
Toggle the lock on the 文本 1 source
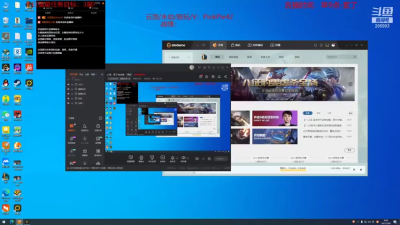(x=72, y=84)
